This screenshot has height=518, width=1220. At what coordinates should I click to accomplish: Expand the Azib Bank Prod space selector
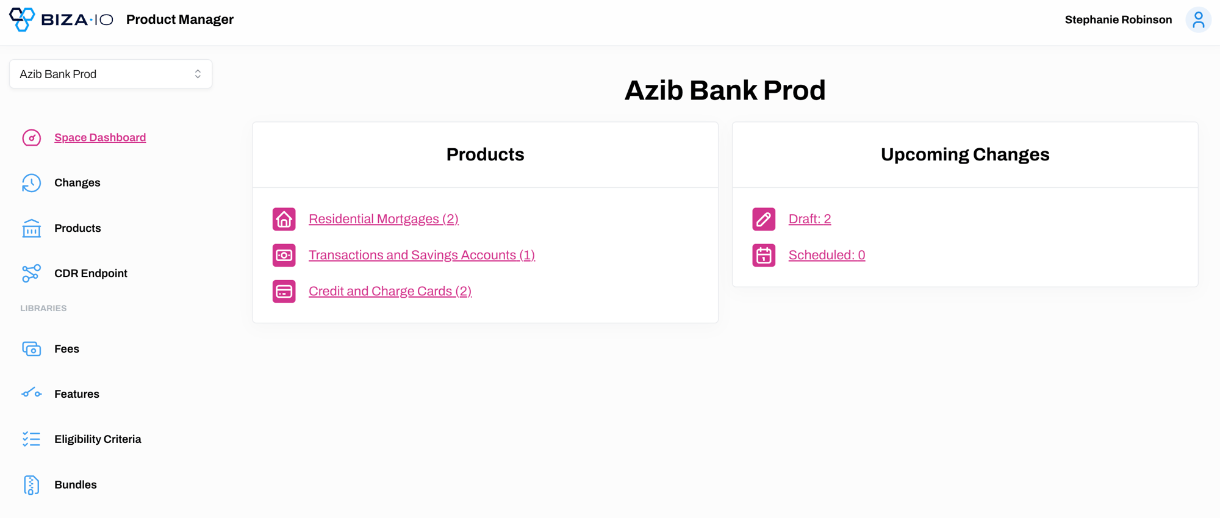tap(110, 73)
